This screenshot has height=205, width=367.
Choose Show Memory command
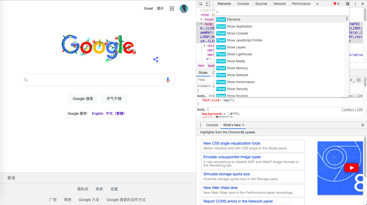[x=280, y=68]
